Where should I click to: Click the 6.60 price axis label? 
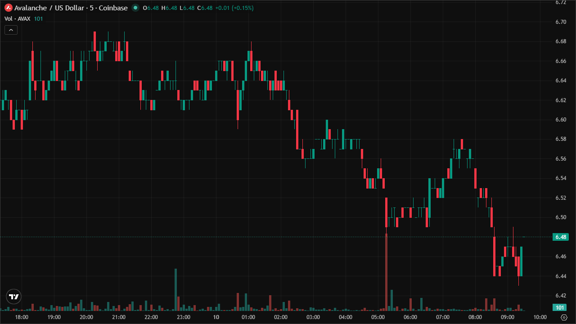pyautogui.click(x=560, y=119)
